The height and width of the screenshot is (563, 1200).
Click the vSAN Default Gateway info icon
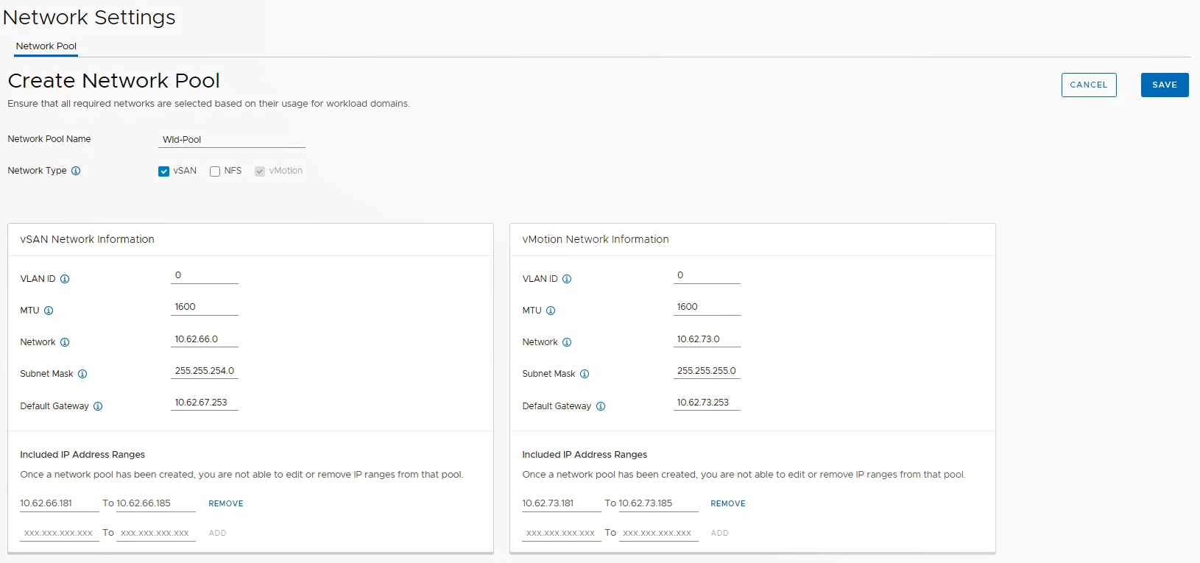[98, 406]
